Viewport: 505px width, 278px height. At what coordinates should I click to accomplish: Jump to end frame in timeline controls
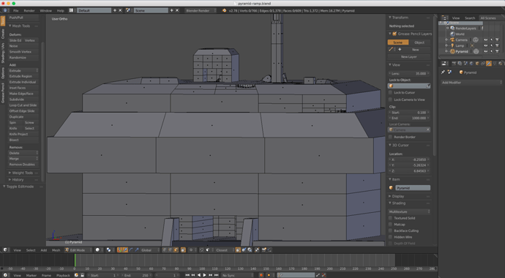tap(216, 275)
